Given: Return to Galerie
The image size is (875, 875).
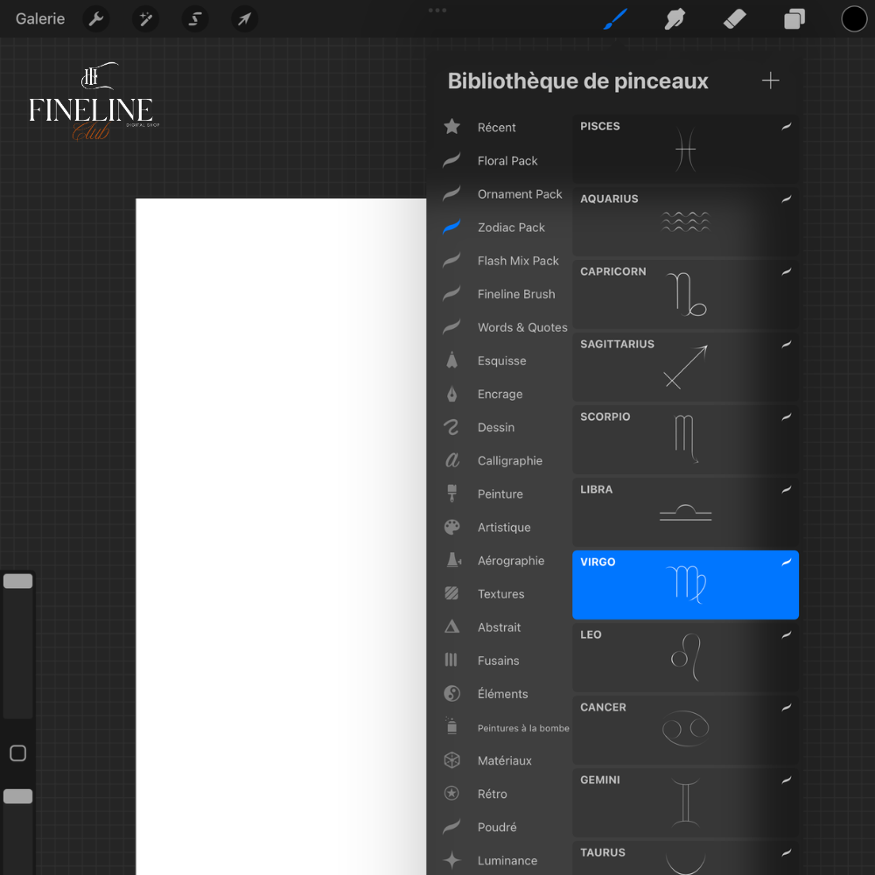Looking at the screenshot, I should [40, 18].
